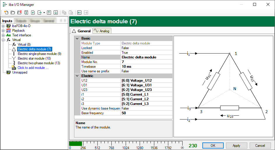Expand the ibaFOB-4io-D tree node
Image resolution: width=275 pixels, height=150 pixels.
(x=3, y=26)
